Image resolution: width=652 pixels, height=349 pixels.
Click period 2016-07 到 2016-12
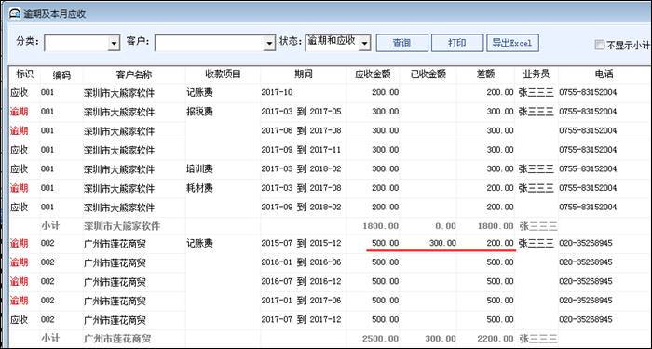(301, 281)
